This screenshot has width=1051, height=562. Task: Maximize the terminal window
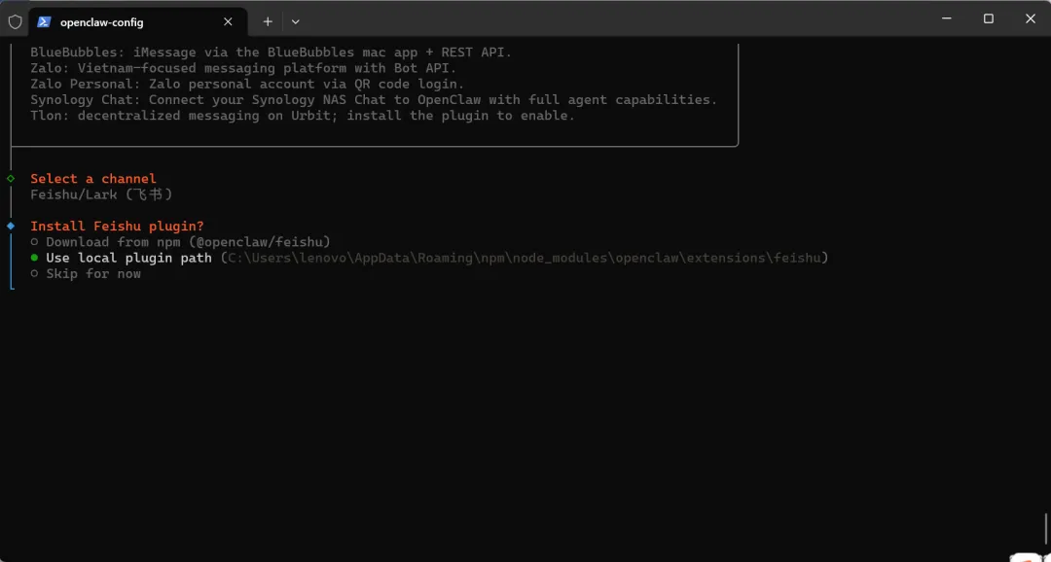pos(988,18)
